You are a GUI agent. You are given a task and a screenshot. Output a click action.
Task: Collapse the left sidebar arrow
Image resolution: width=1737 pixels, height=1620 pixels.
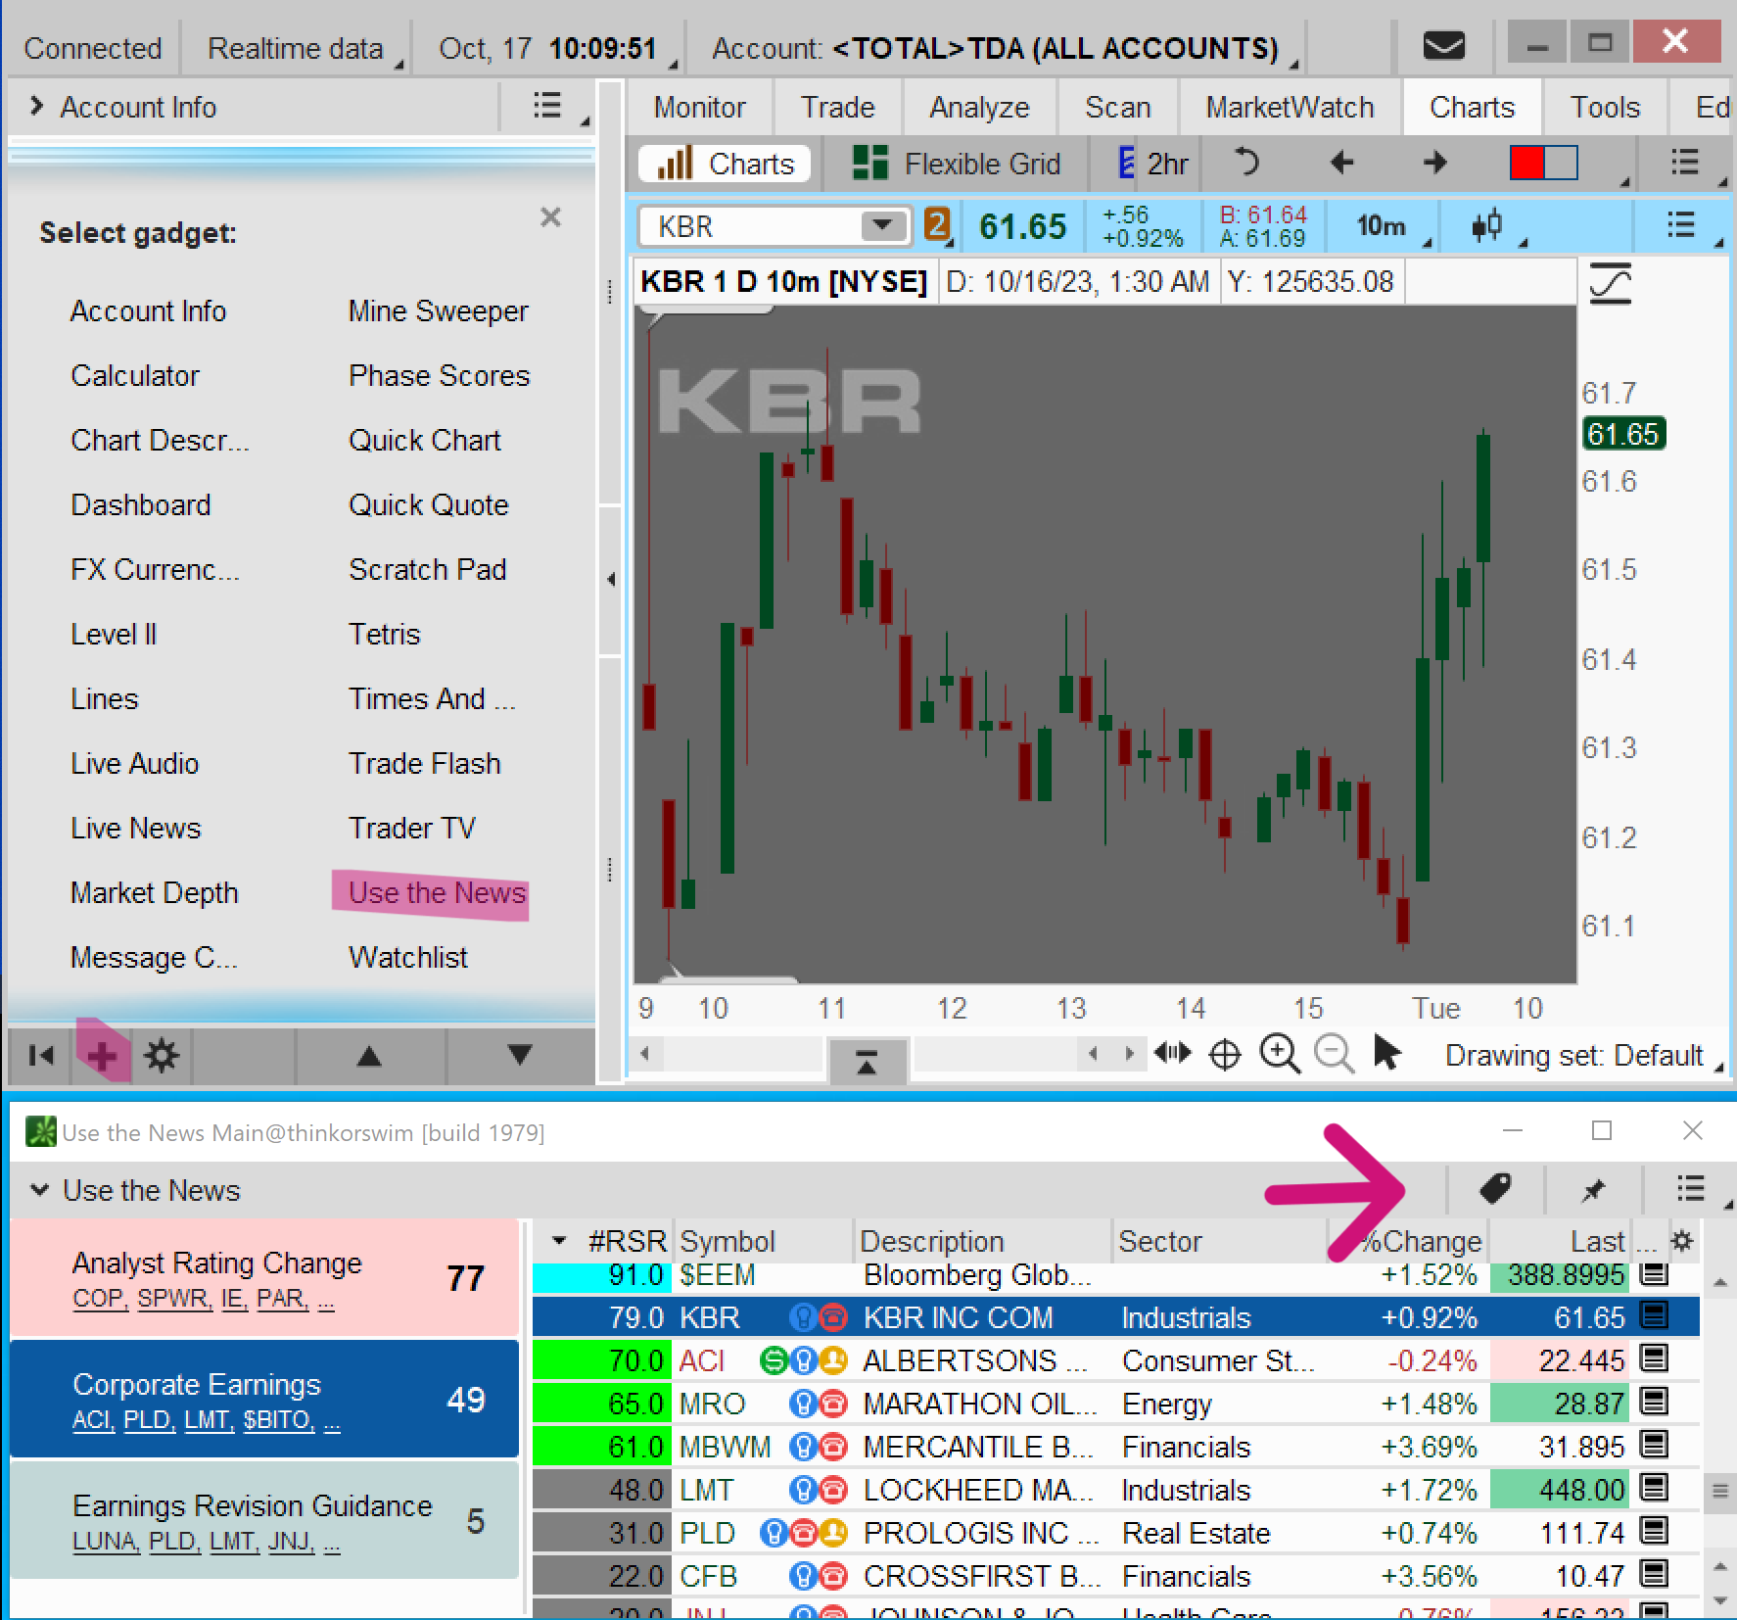point(611,579)
